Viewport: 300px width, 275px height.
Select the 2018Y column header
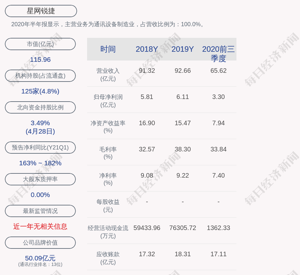pos(147,49)
